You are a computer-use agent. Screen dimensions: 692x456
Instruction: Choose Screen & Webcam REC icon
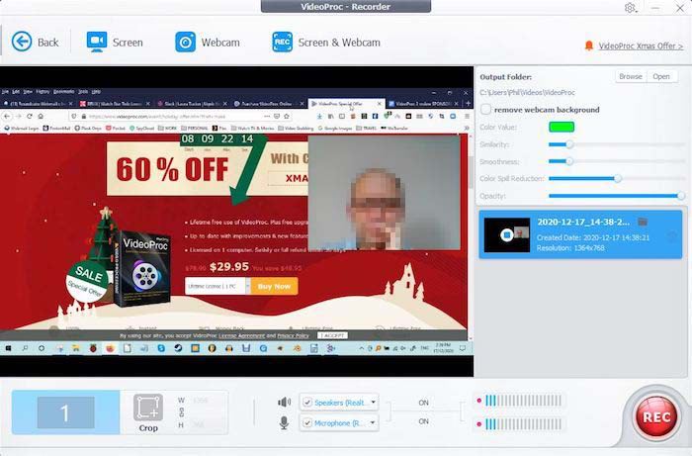282,42
